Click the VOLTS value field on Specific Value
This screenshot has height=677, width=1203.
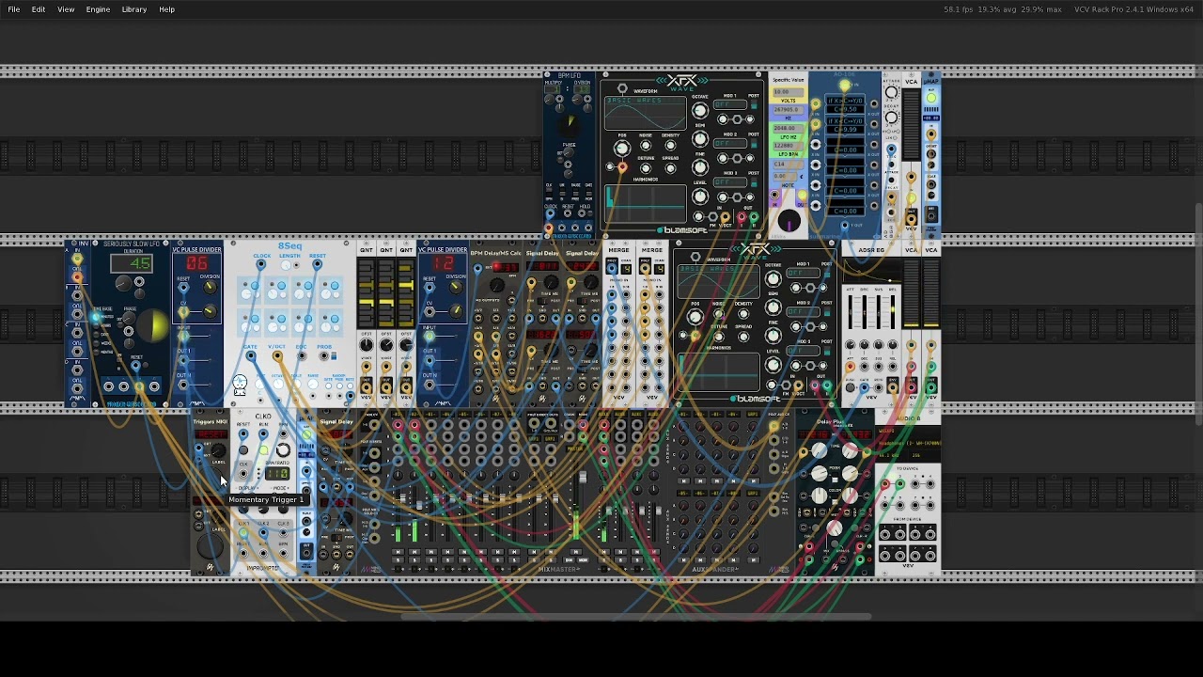[x=789, y=92]
